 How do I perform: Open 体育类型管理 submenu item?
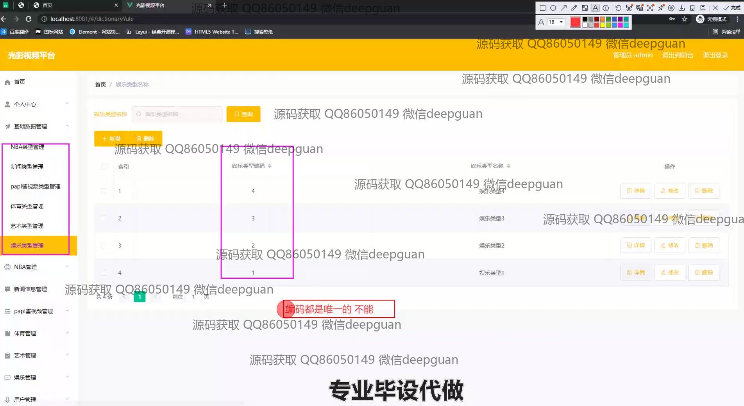27,206
